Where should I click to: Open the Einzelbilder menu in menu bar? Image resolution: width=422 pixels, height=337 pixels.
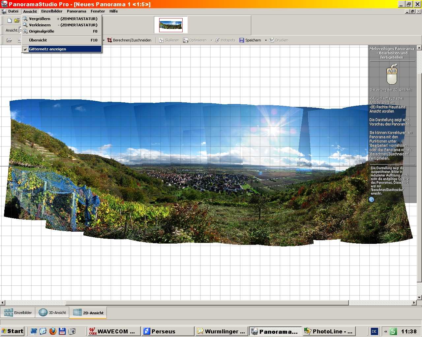point(52,11)
